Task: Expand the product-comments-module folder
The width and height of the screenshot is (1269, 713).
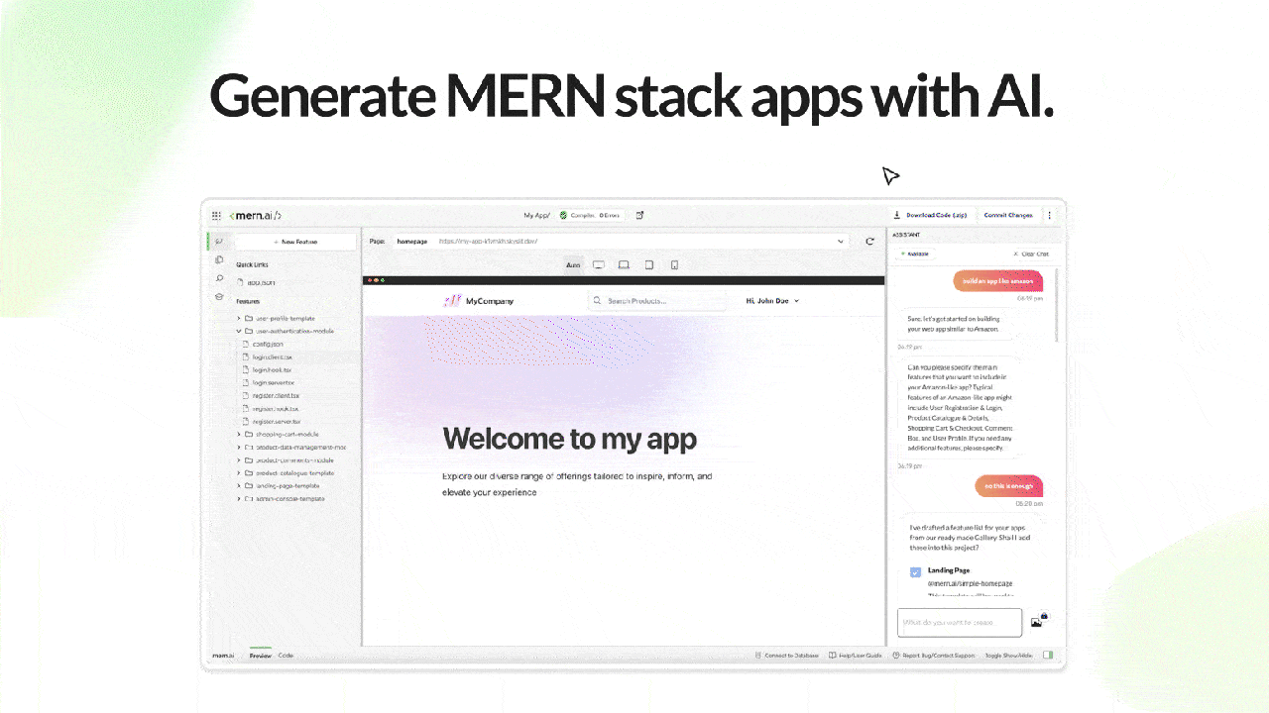Action: click(238, 459)
